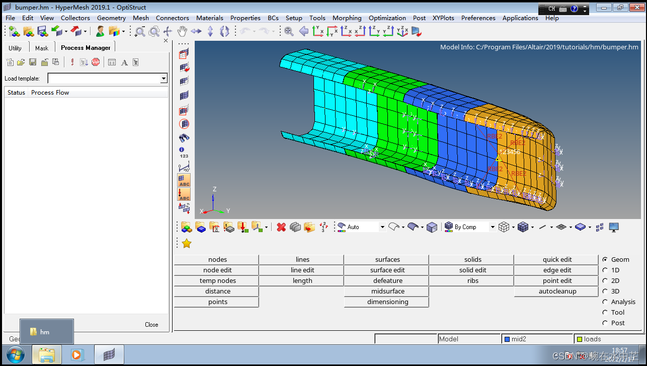Click the blue mid2 component swatch in status bar

click(507, 339)
